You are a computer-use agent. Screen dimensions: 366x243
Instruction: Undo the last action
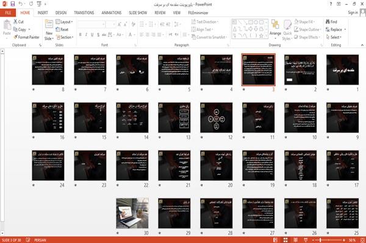tap(21, 4)
